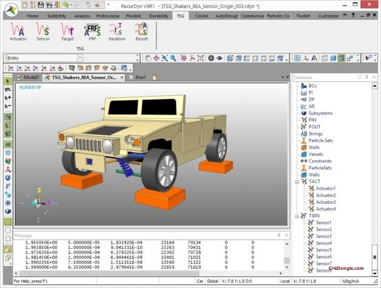Collapse the TACT tree node
This screenshot has height=288, width=381.
tap(297, 182)
